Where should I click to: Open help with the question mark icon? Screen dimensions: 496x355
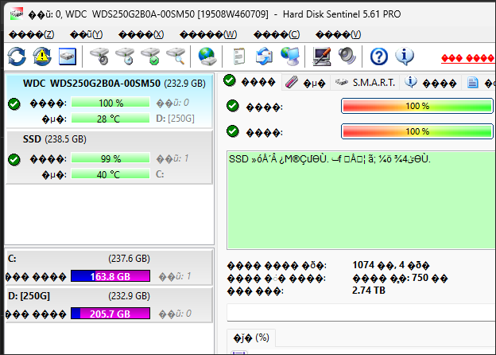click(x=378, y=57)
